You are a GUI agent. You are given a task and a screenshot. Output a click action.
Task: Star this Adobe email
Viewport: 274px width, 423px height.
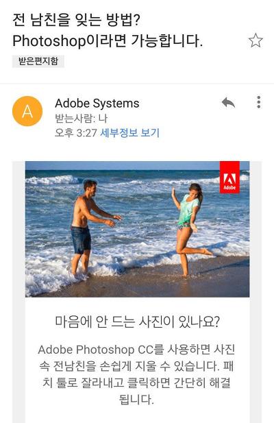click(255, 40)
